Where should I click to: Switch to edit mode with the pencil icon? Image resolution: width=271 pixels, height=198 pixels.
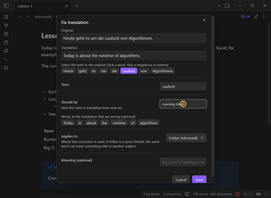[256, 17]
